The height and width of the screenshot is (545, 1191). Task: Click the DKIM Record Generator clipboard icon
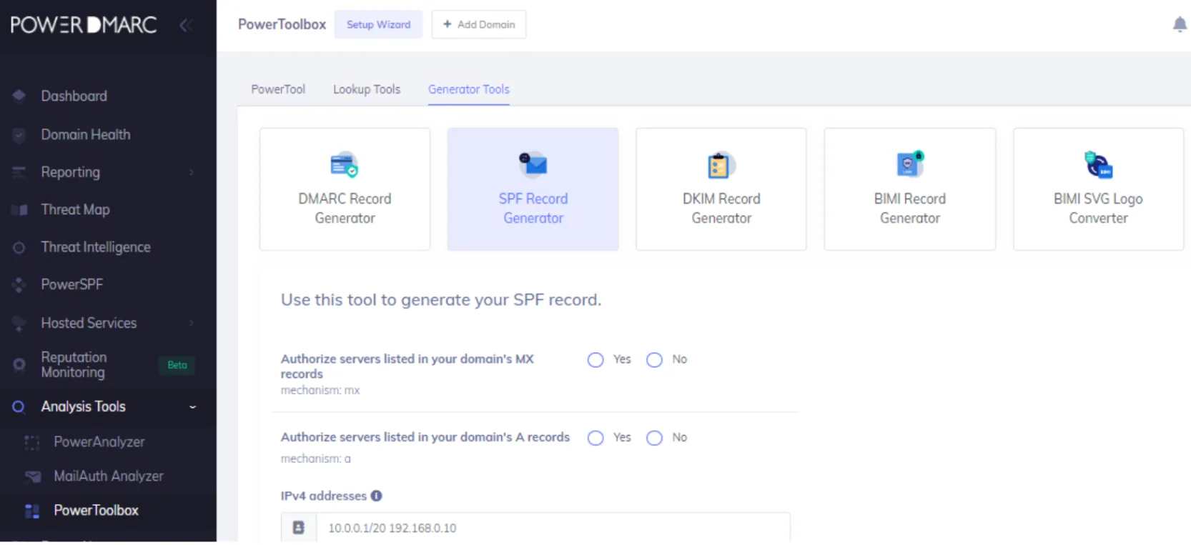[x=721, y=165]
